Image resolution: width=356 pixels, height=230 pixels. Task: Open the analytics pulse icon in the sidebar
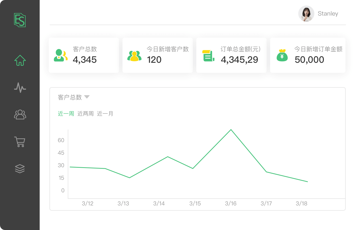(20, 88)
